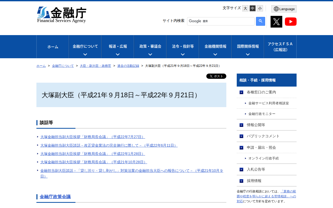The width and height of the screenshot is (333, 208).
Task: Click the Financial Services Agency logo
Action: (61, 15)
